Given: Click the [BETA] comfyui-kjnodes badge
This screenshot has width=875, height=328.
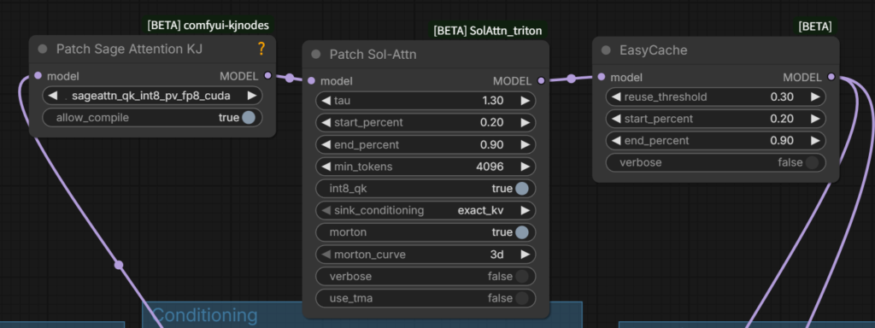Looking at the screenshot, I should [208, 25].
